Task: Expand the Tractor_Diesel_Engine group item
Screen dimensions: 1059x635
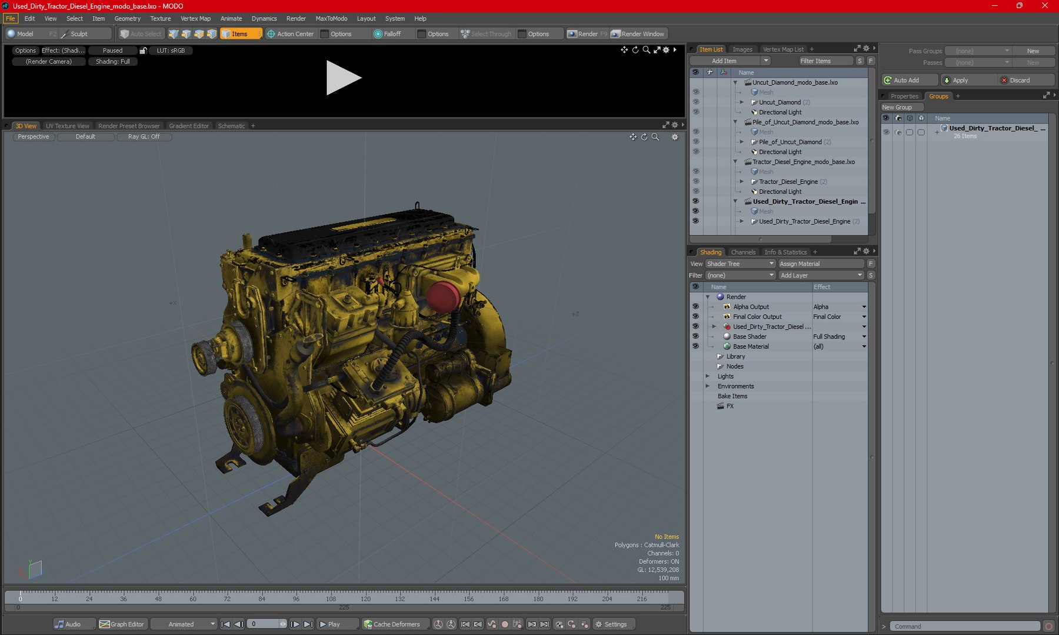Action: click(x=742, y=182)
